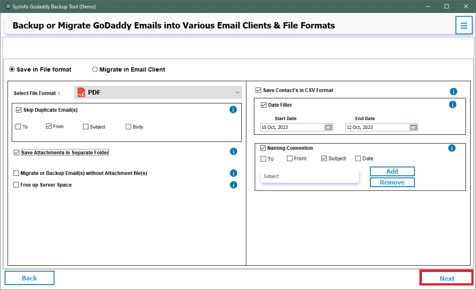The height and width of the screenshot is (290, 476).
Task: Click info icon for Save Attachments In Separate Folder
Action: 233,151
